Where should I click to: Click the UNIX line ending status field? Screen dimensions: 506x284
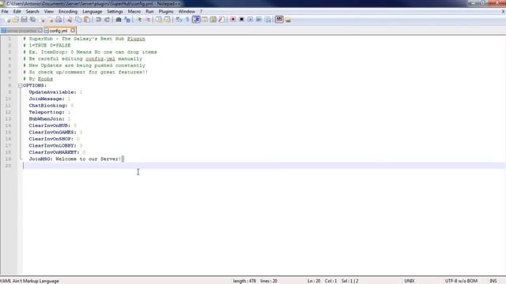(x=410, y=281)
